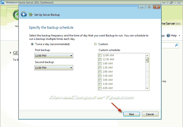Click the Dashboard title bar app icon
183x127 pixels.
point(2,2)
